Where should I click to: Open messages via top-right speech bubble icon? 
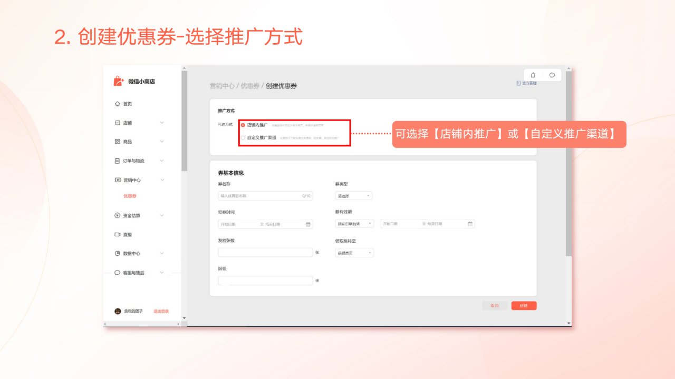552,75
